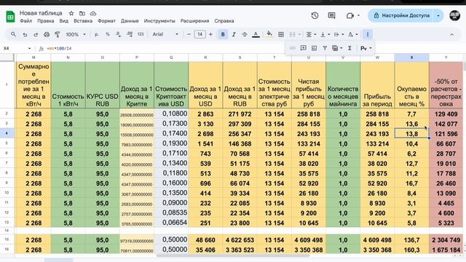Open search the menus magnifier

click(13, 34)
